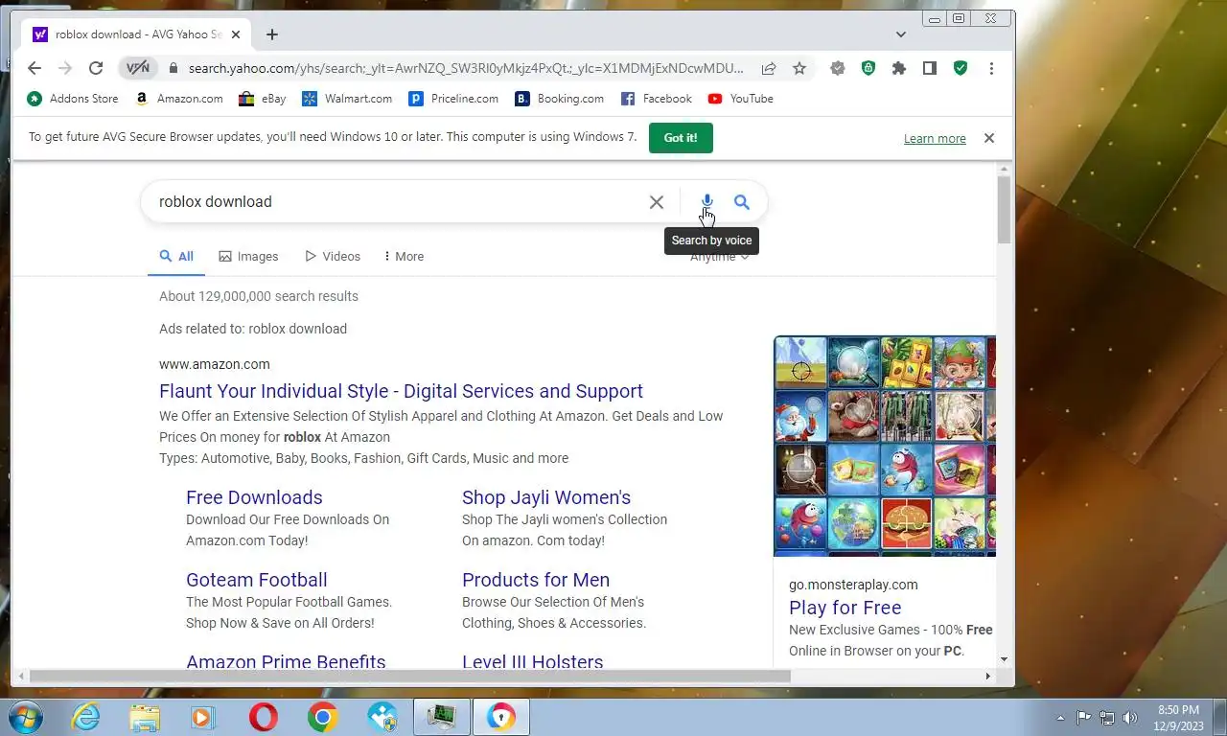This screenshot has width=1227, height=736.
Task: Expand the tab search dropdown arrow
Action: click(901, 34)
